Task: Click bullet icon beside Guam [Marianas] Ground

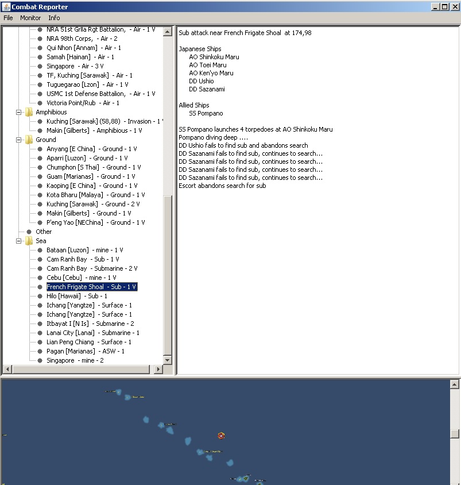Action: pyautogui.click(x=40, y=176)
